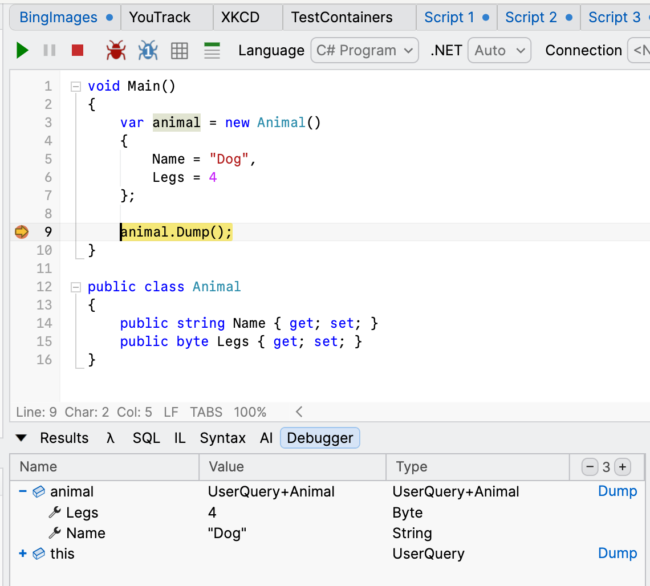Click the Legs property wrench icon
Image resolution: width=650 pixels, height=586 pixels.
(55, 512)
